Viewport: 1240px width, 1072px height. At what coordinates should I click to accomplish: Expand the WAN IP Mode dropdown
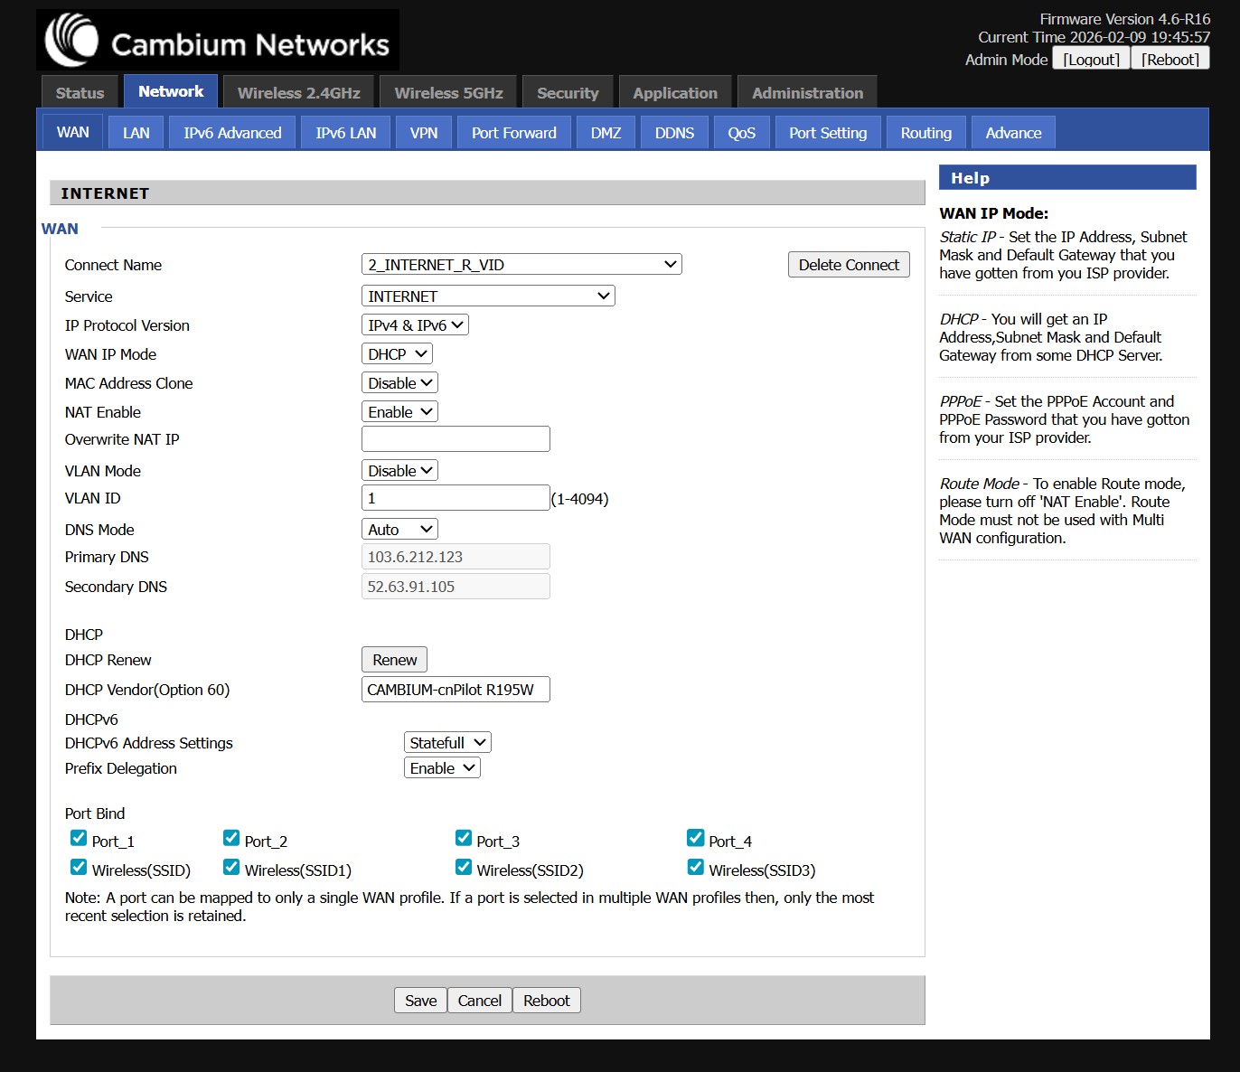397,354
